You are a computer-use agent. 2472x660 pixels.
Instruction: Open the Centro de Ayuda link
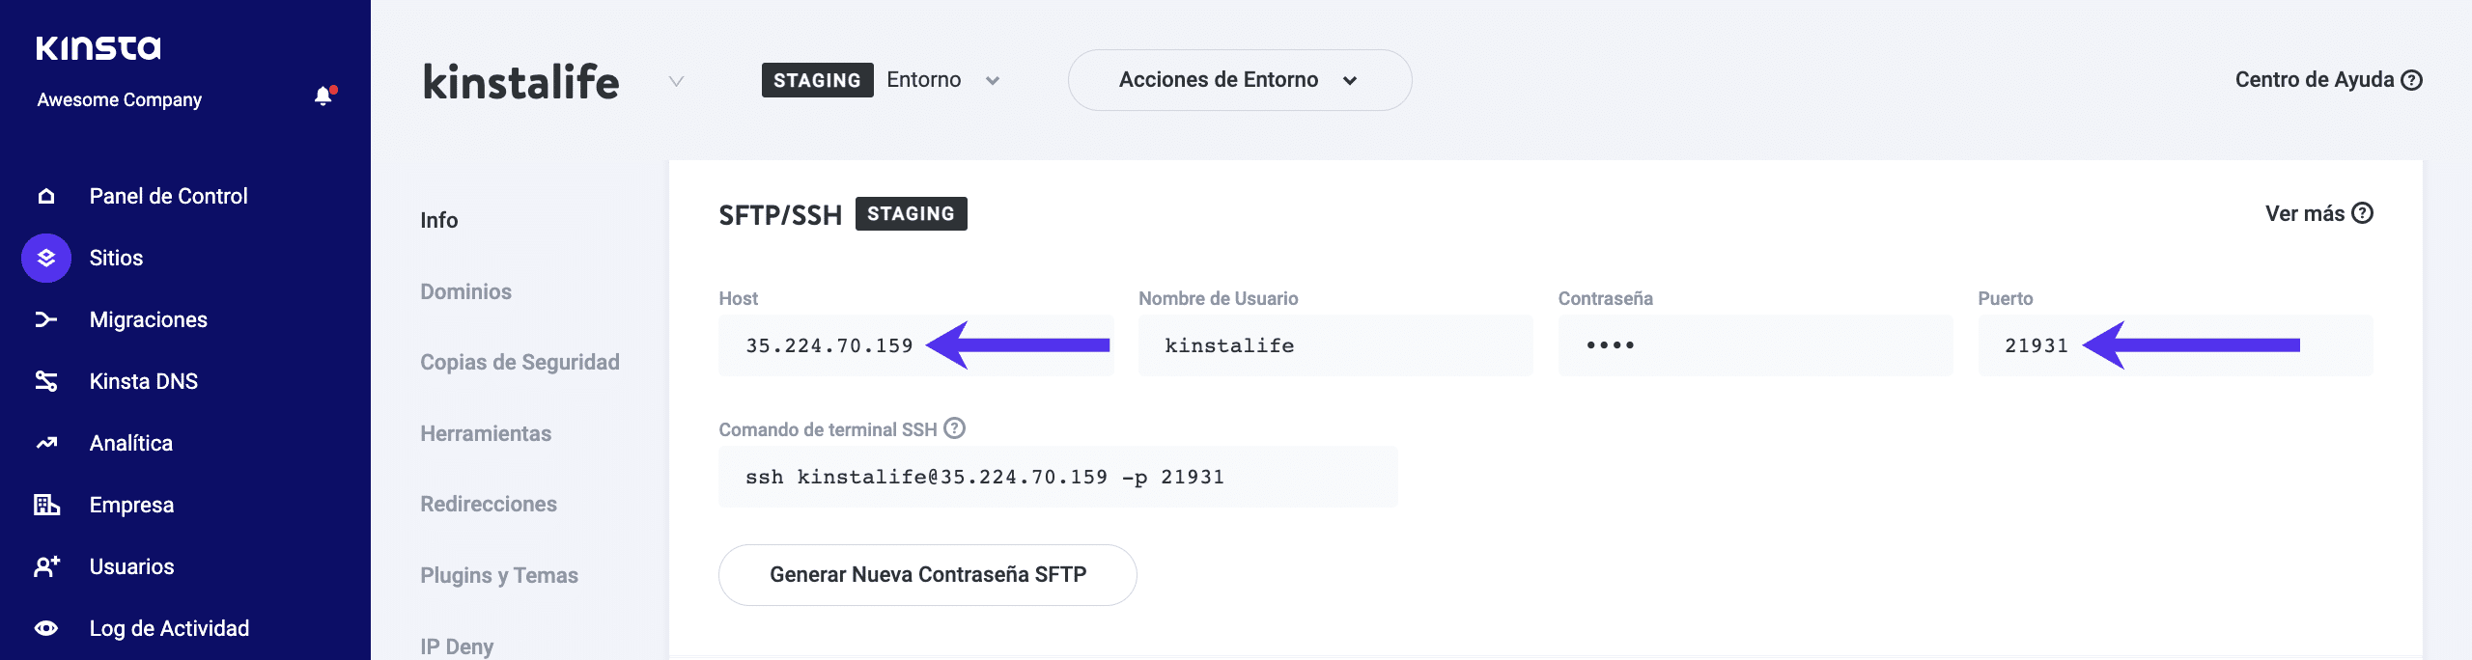tap(2327, 80)
